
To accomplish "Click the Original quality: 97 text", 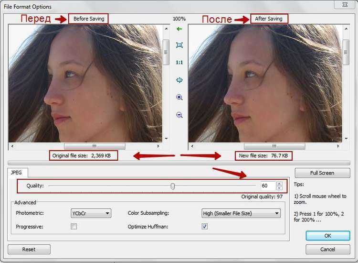I will tap(262, 197).
